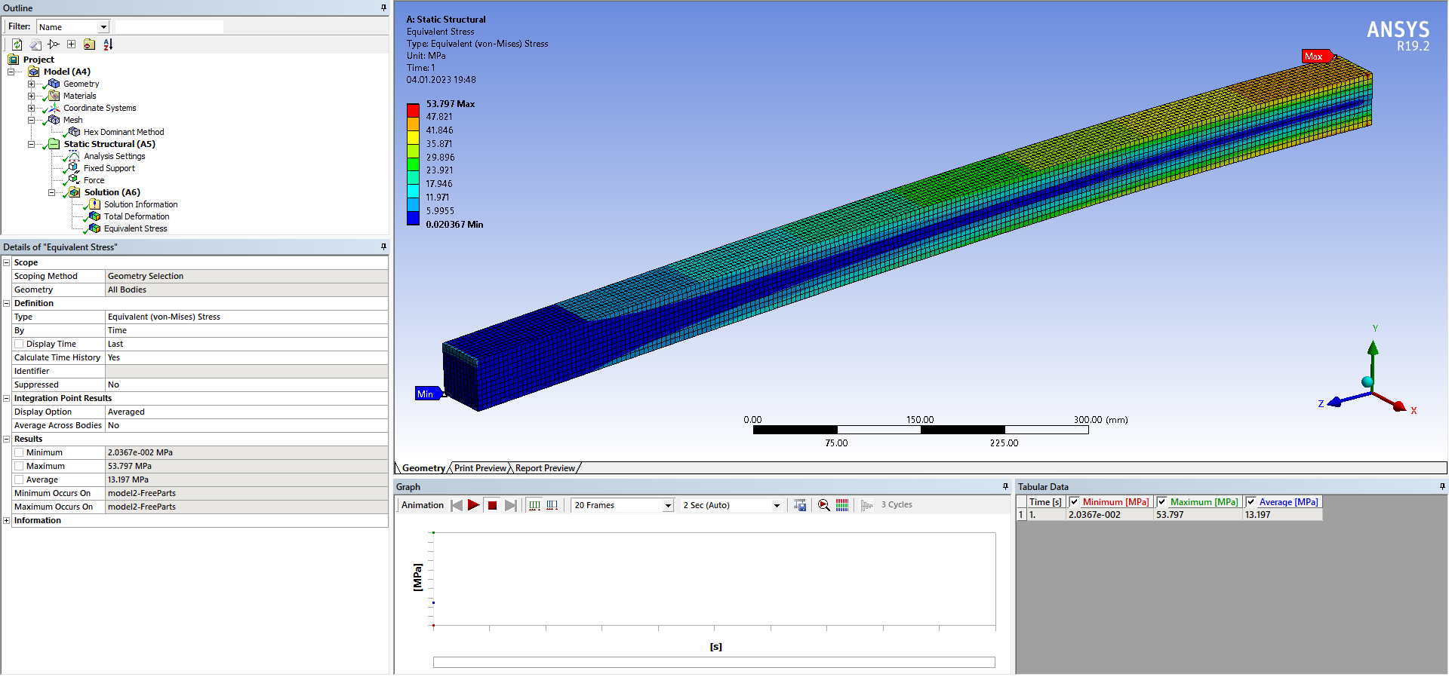Click the red legend color band

[x=413, y=110]
